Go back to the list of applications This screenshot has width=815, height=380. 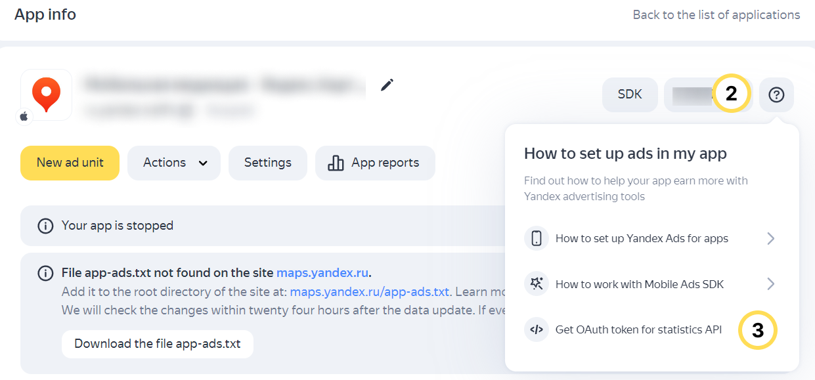pos(716,14)
